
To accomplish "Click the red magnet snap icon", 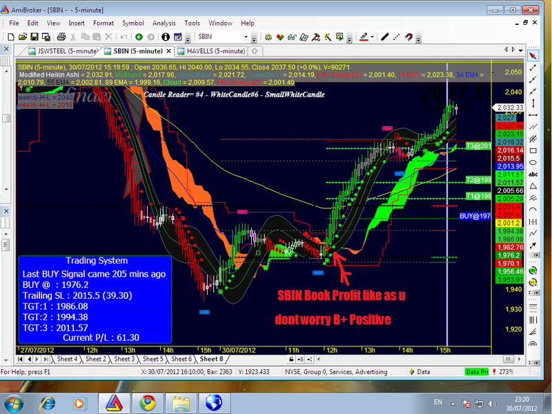I will [x=408, y=37].
